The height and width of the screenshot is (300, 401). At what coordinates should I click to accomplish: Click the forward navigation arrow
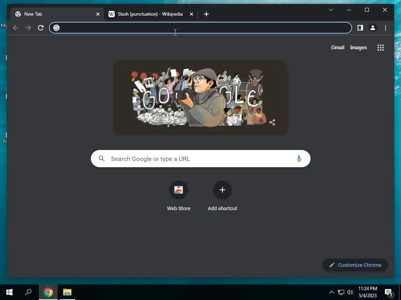point(28,28)
